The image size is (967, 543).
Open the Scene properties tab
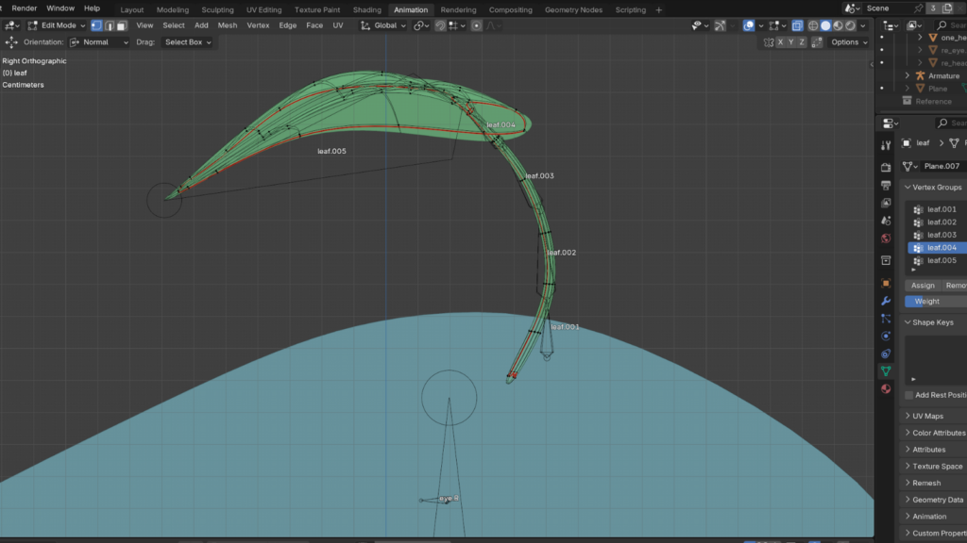886,221
